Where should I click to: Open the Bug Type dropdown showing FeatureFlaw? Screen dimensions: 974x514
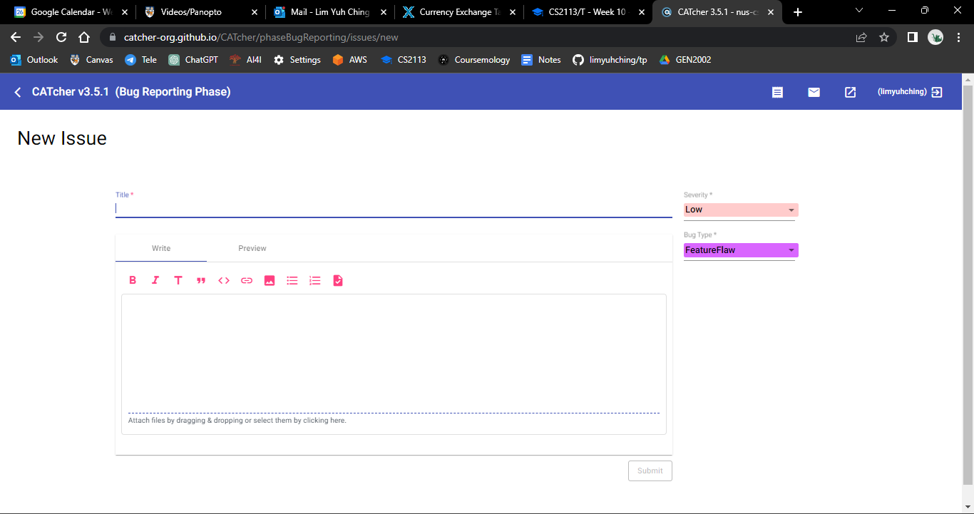(x=741, y=250)
